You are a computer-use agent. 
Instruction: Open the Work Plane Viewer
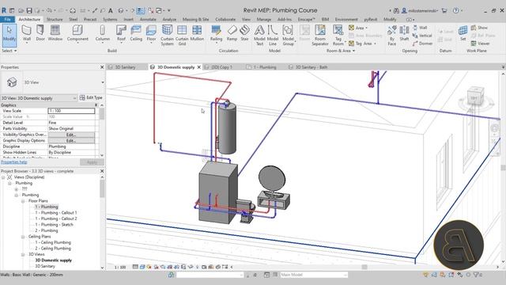tap(480, 44)
